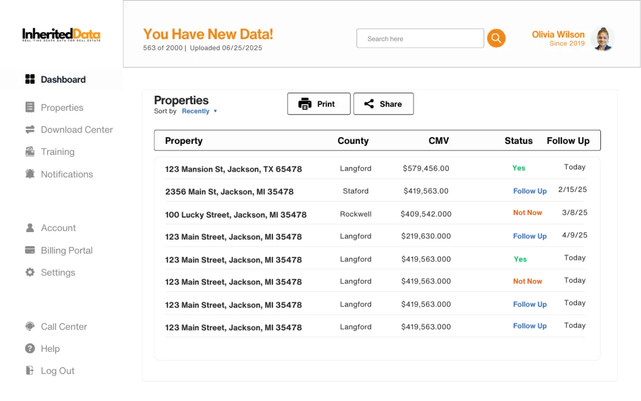Click the Download Center arrows icon
The height and width of the screenshot is (401, 641).
pos(30,129)
